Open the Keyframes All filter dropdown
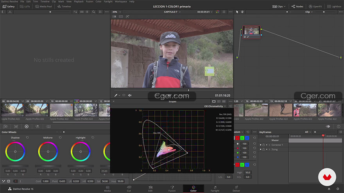The image size is (344, 193). 308,132
